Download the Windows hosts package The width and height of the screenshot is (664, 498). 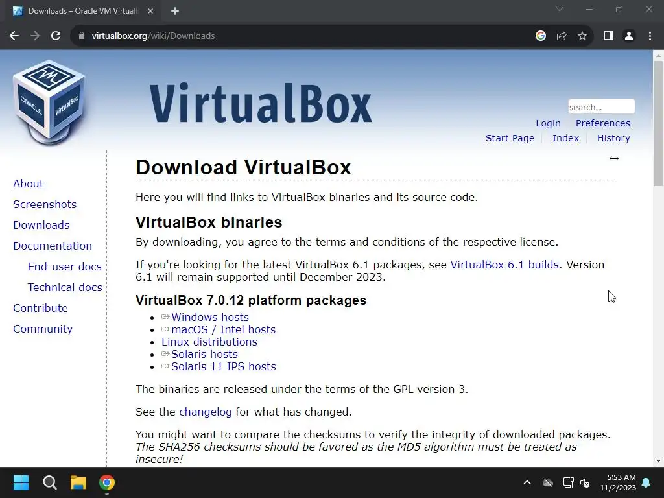click(x=210, y=317)
